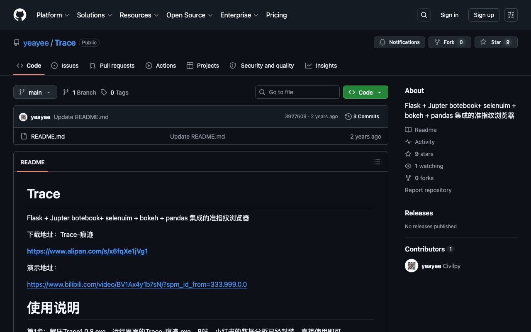The width and height of the screenshot is (531, 332).
Task: Open the README.md file
Action: point(48,137)
